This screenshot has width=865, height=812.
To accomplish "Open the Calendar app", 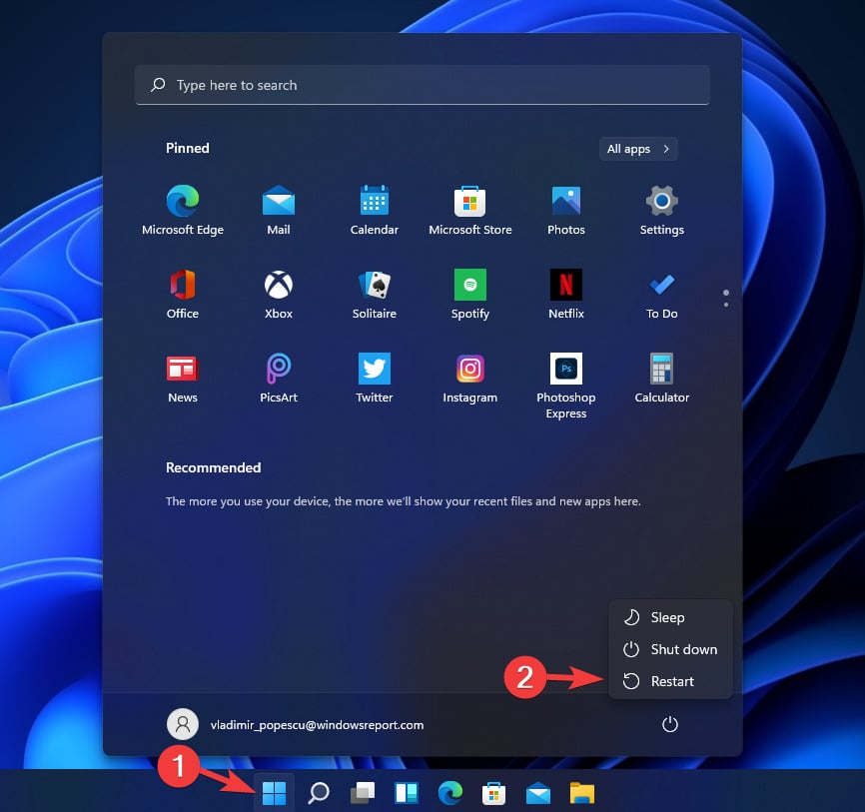I will click(374, 210).
